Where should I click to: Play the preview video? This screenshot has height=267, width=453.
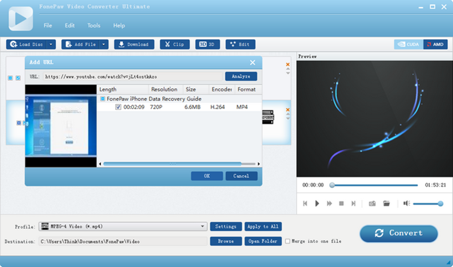pos(317,204)
